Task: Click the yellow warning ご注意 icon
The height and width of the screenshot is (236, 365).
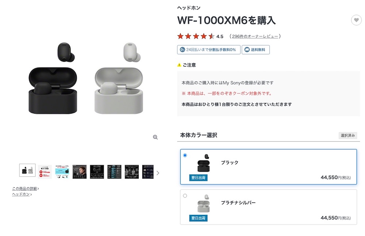Action: (179, 65)
